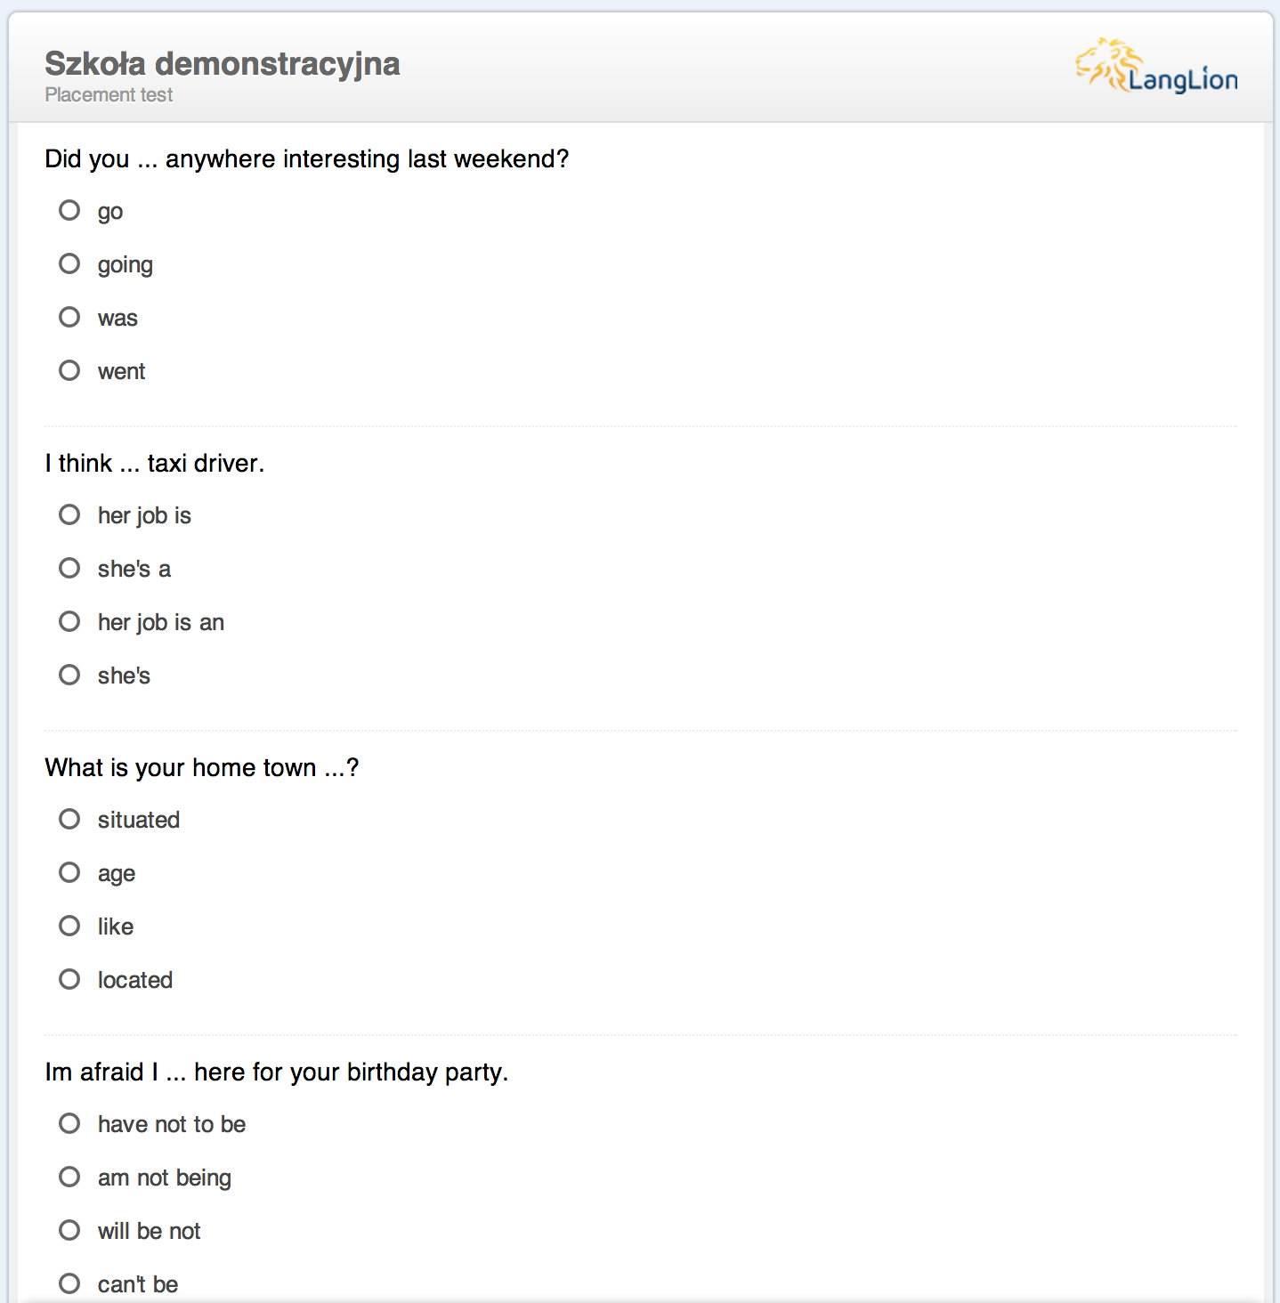Pick 'was' for the weekend question

(x=69, y=318)
